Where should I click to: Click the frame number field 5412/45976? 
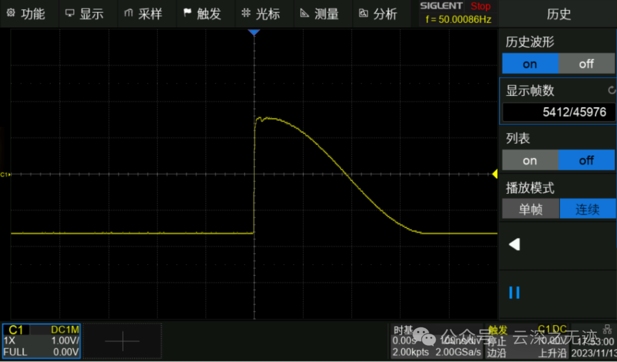(559, 112)
